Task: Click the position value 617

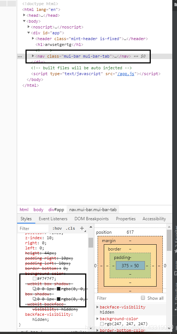Action: (130, 232)
